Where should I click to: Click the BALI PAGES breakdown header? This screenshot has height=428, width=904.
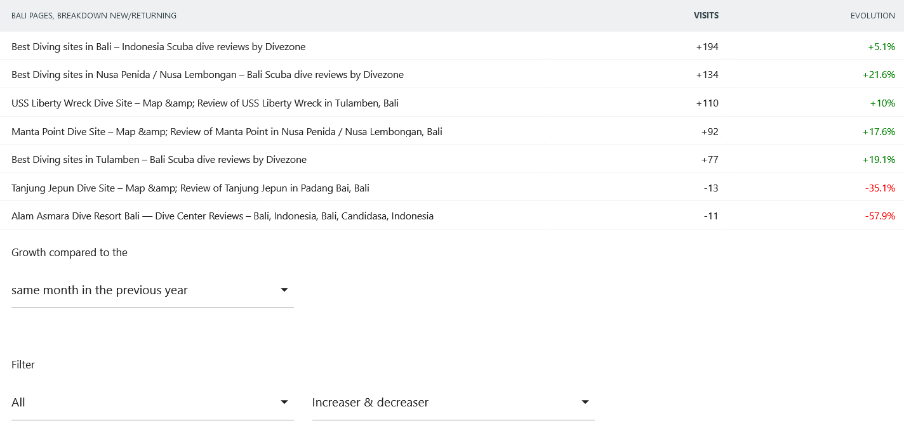click(x=94, y=15)
